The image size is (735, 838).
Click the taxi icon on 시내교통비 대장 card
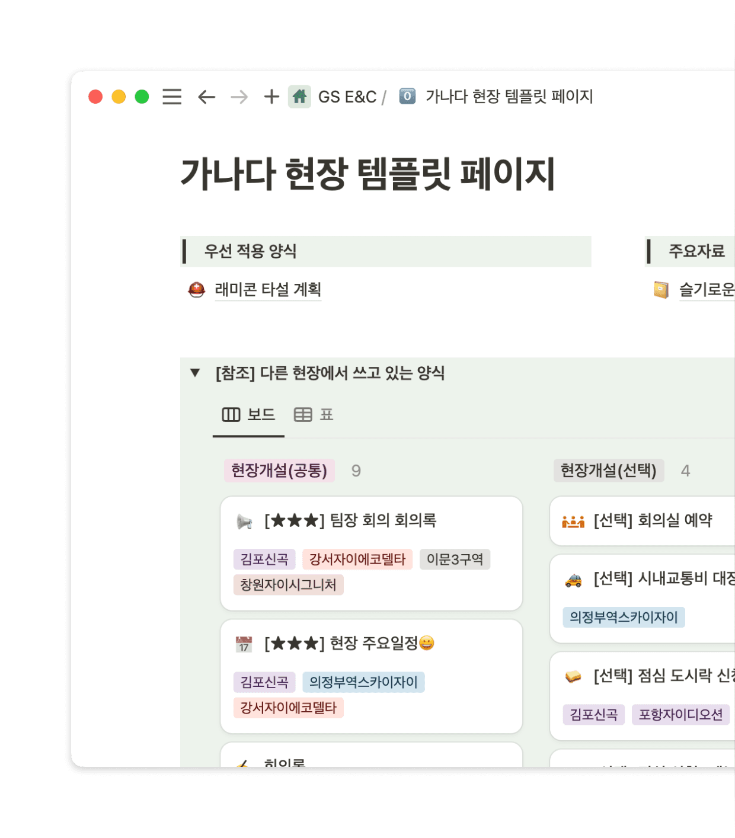pos(573,581)
